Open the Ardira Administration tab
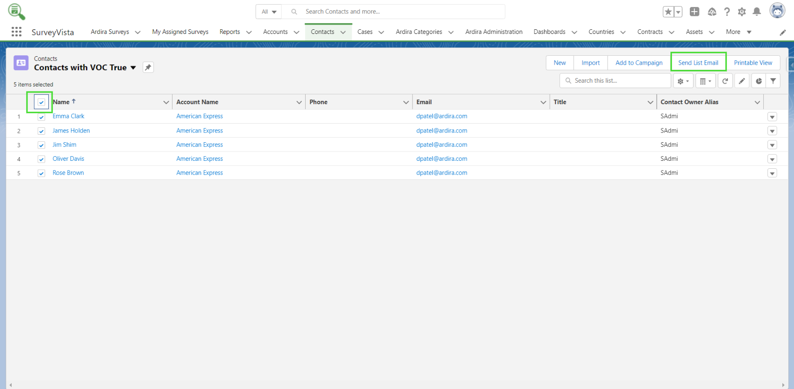The width and height of the screenshot is (794, 389). click(x=494, y=32)
